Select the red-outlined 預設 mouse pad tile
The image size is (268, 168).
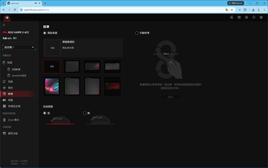click(52, 66)
